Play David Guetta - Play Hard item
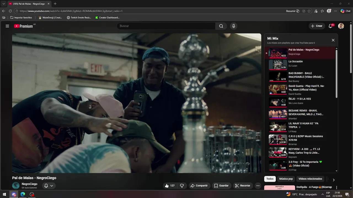Screen dimensions: 353x198 point(300,90)
